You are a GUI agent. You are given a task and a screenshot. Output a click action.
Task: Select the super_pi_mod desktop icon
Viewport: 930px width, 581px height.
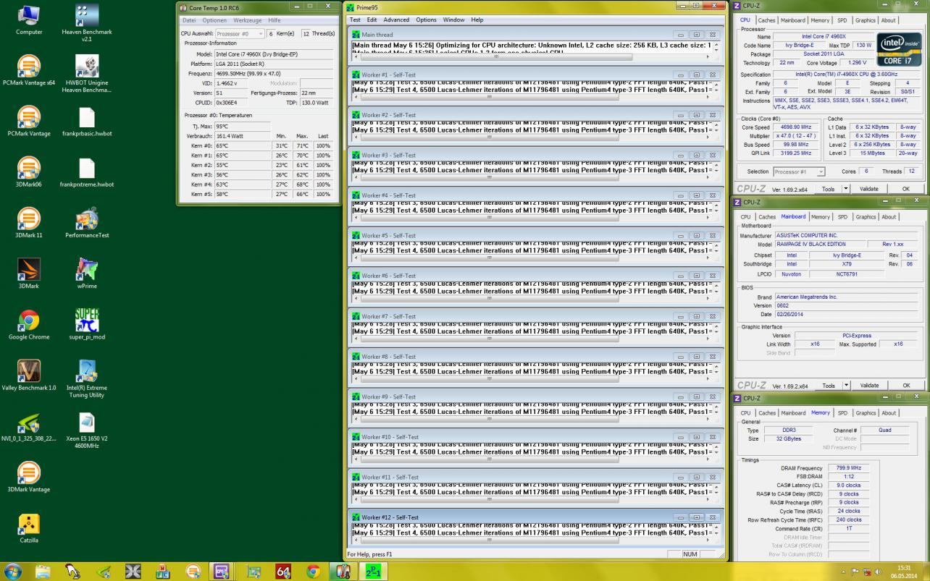[86, 324]
